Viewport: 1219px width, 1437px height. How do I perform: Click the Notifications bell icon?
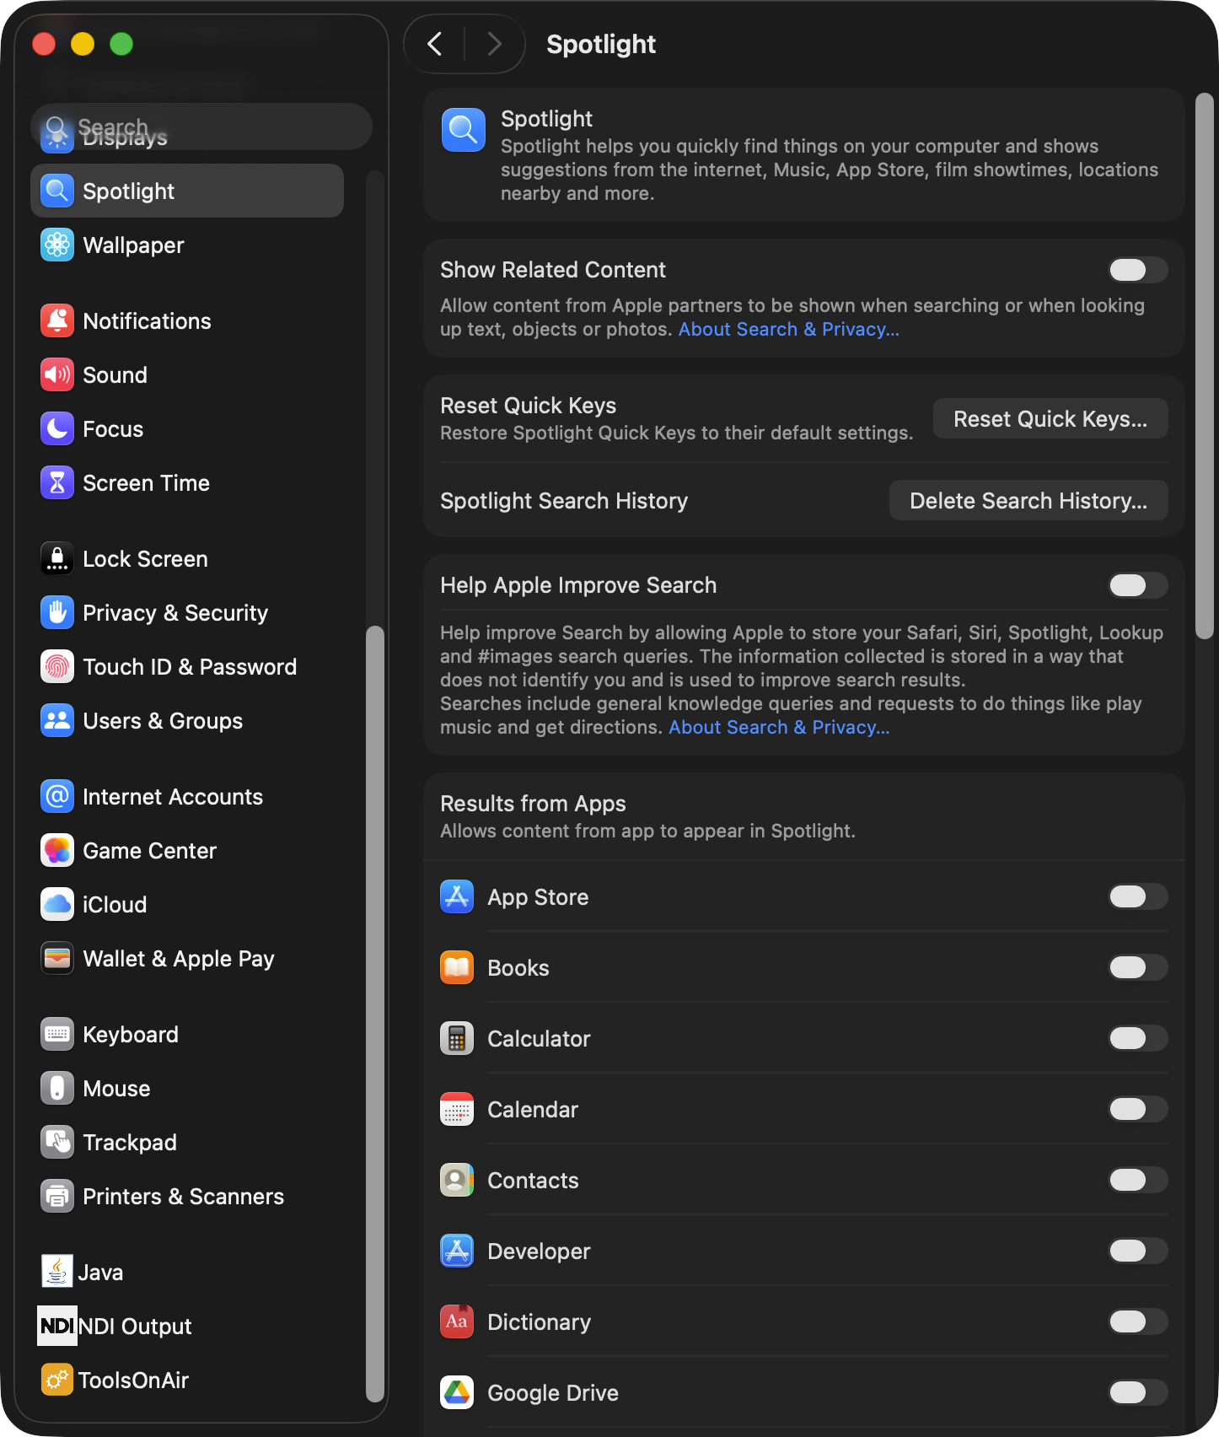(57, 321)
